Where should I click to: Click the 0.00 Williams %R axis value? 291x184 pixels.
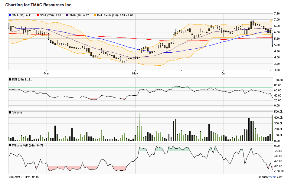coord(277,146)
